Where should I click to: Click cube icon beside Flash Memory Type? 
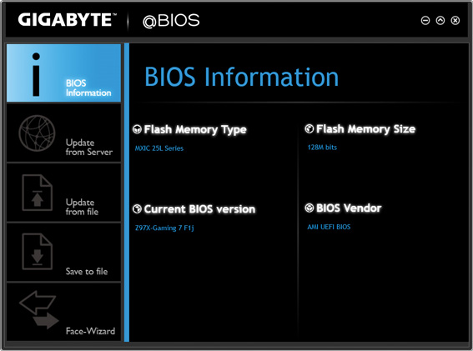(x=137, y=129)
